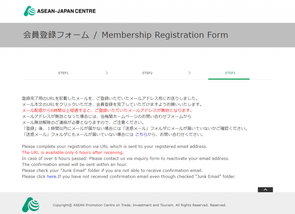Click the 'confirmation email will be sent within an hour' line
Viewport: 295px width, 214px height.
point(75,165)
